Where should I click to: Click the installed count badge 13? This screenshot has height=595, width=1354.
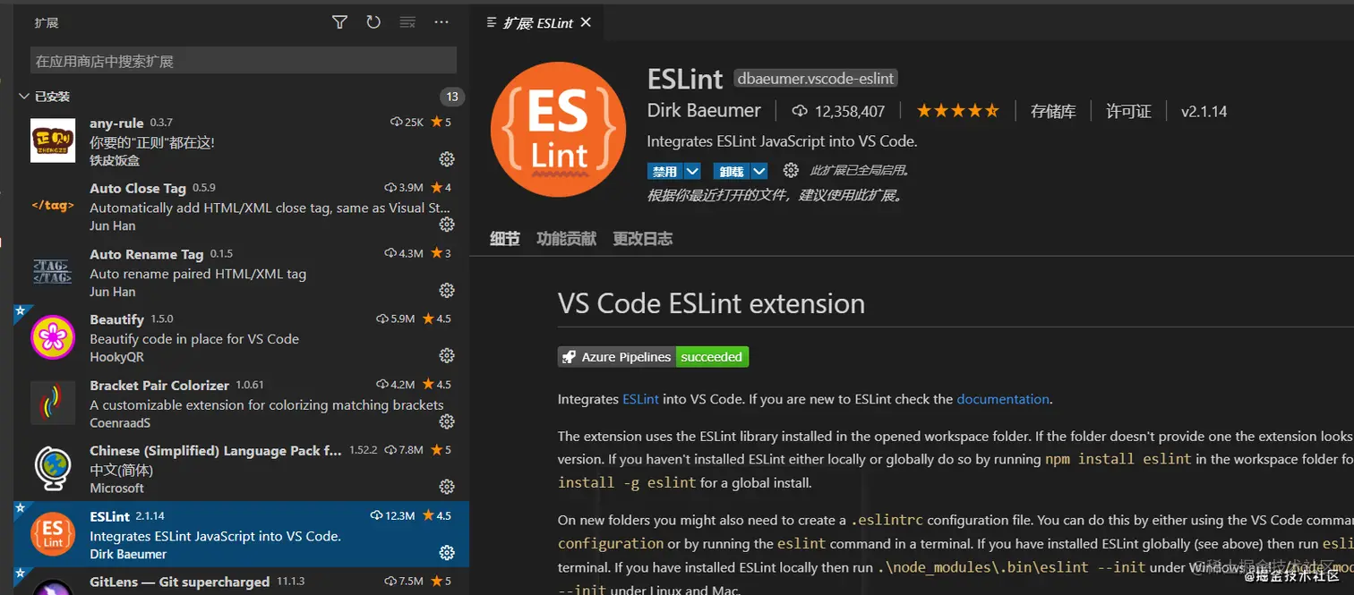[x=452, y=97]
